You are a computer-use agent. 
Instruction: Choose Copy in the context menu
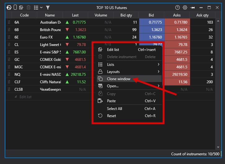click(x=129, y=94)
